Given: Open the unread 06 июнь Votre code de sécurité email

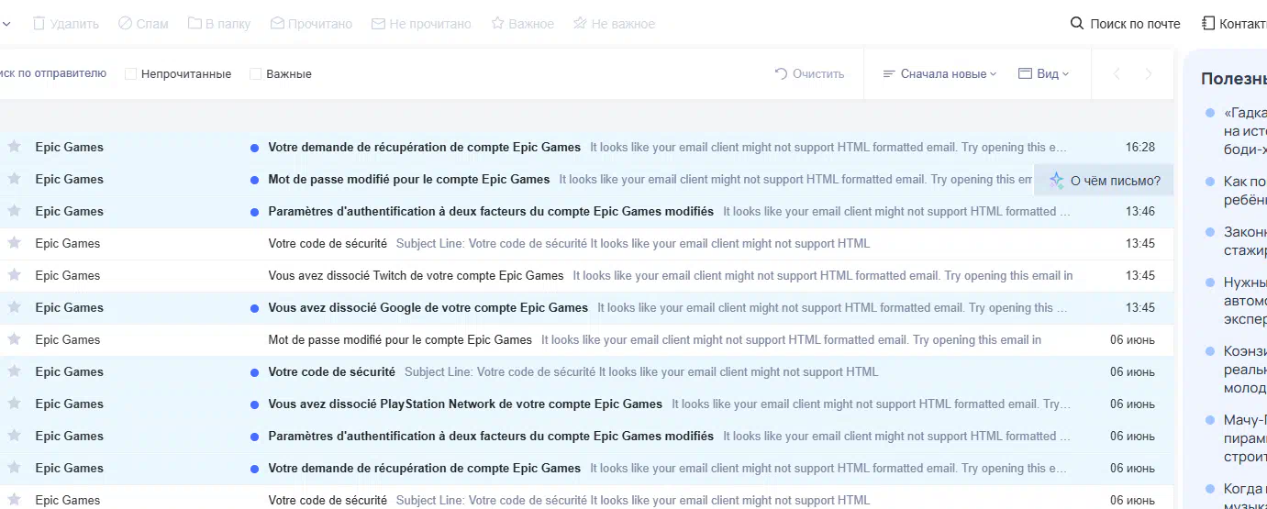Looking at the screenshot, I should (x=586, y=371).
